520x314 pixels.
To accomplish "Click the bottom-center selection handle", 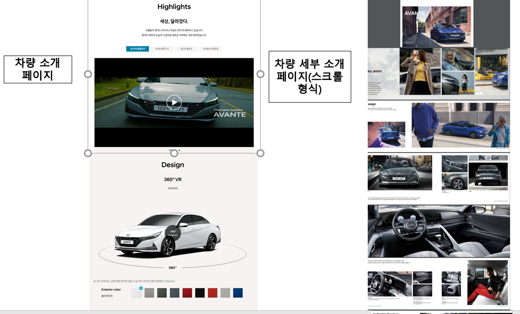I will [x=174, y=153].
